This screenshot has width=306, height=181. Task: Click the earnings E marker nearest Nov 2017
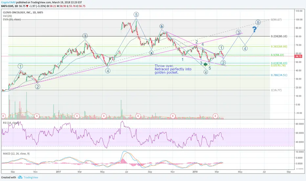click(x=173, y=116)
